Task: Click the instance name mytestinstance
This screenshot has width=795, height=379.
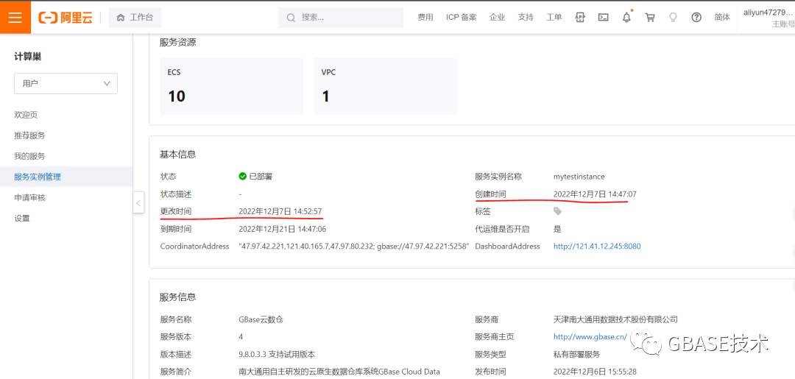Action: (x=579, y=177)
